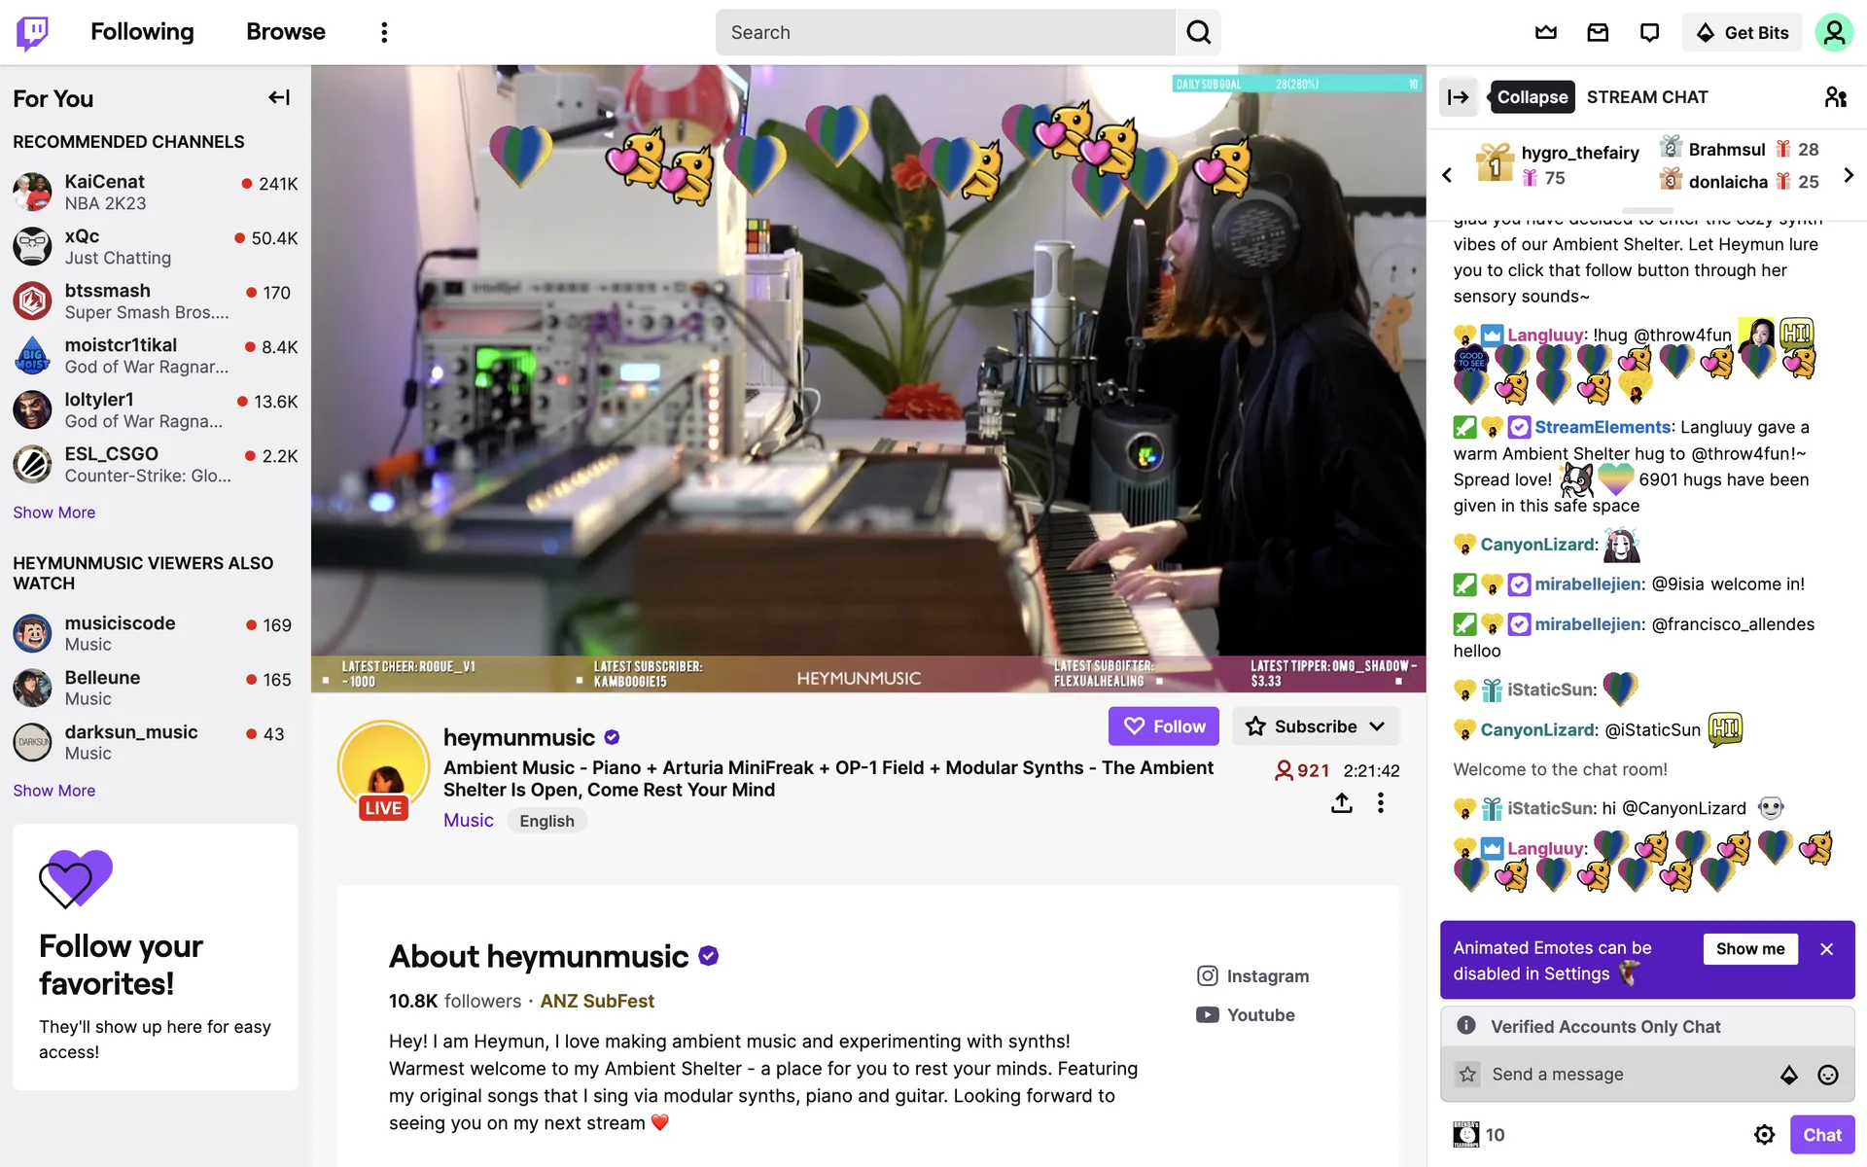Go to Following tab
1867x1167 pixels.
pos(142,32)
